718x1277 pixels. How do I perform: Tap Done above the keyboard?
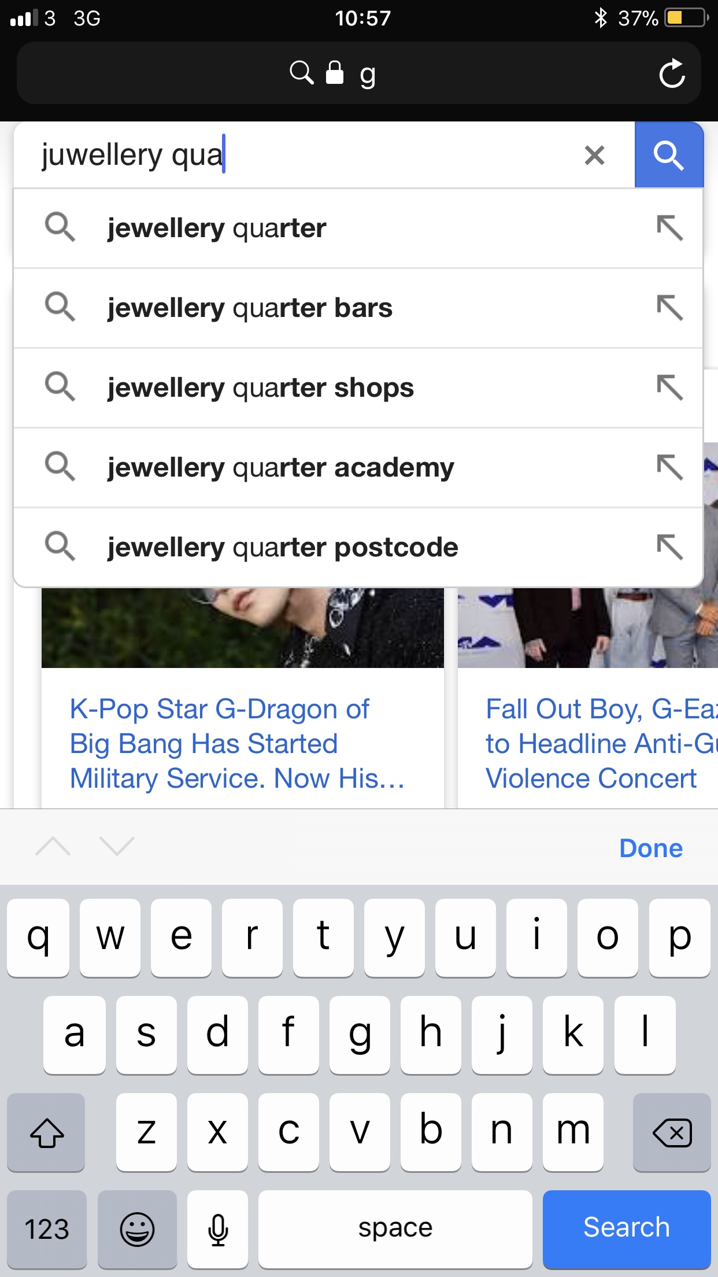pyautogui.click(x=650, y=848)
